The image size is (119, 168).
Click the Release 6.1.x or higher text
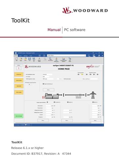coord(27,148)
